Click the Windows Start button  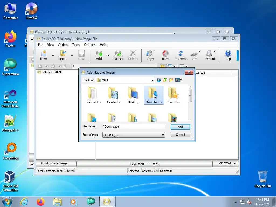click(7, 202)
